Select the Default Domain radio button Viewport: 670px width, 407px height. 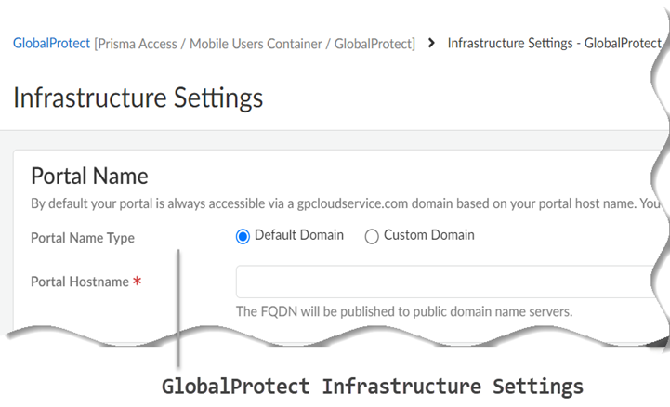click(x=243, y=237)
